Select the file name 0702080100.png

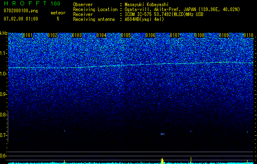click(x=21, y=11)
